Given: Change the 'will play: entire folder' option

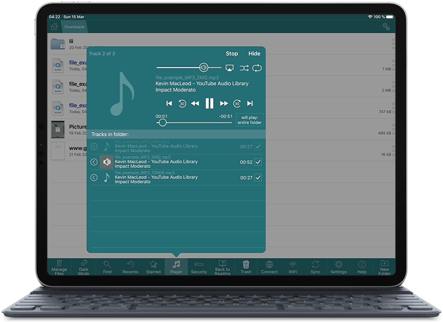Looking at the screenshot, I should point(249,120).
